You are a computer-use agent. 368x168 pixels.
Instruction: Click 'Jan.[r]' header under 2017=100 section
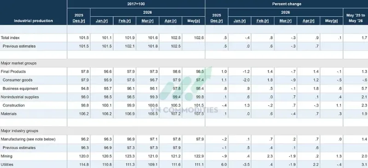pyautogui.click(x=102, y=21)
